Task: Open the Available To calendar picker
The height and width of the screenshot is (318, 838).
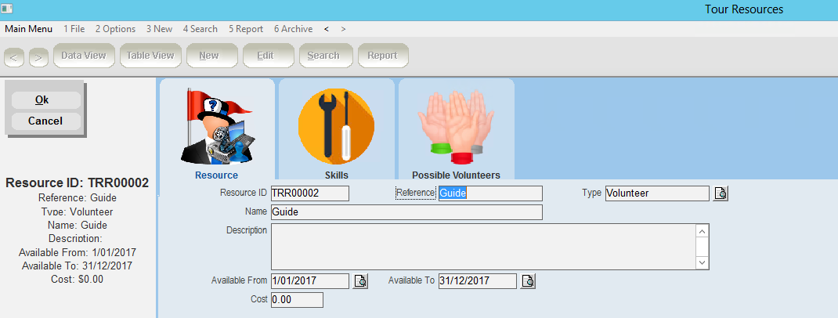Action: coord(528,281)
